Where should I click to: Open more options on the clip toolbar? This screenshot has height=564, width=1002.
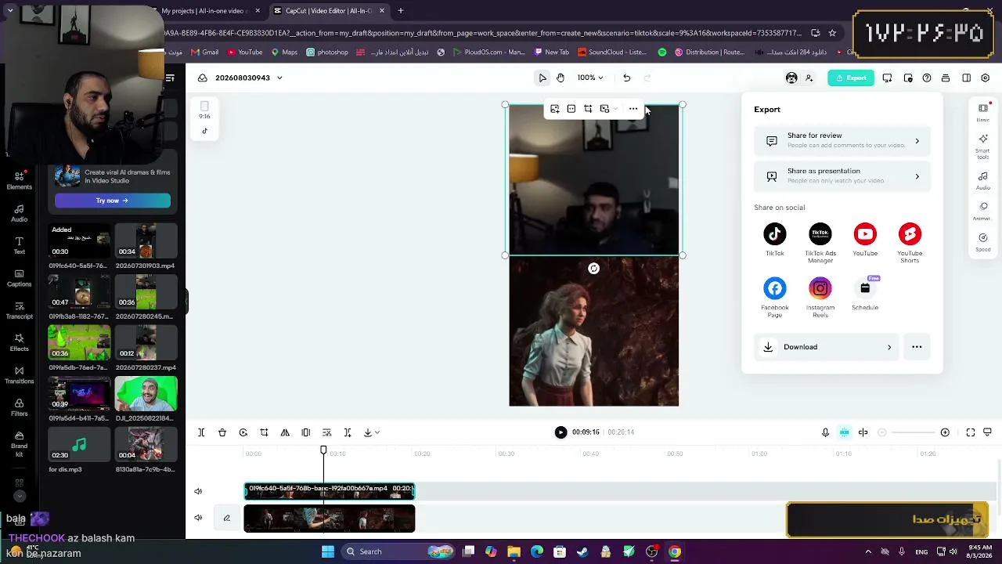coord(633,109)
